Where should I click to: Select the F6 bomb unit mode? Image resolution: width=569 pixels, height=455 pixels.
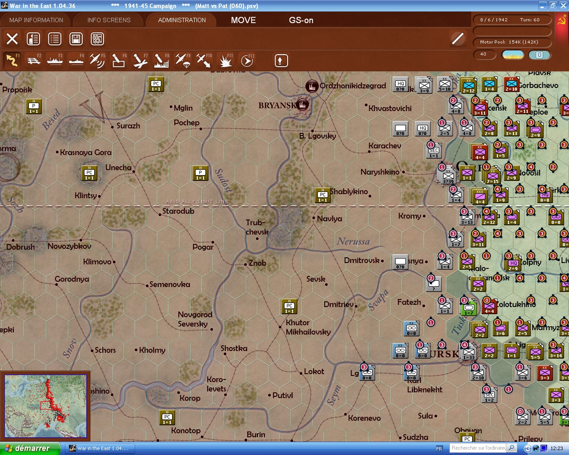[x=119, y=60]
